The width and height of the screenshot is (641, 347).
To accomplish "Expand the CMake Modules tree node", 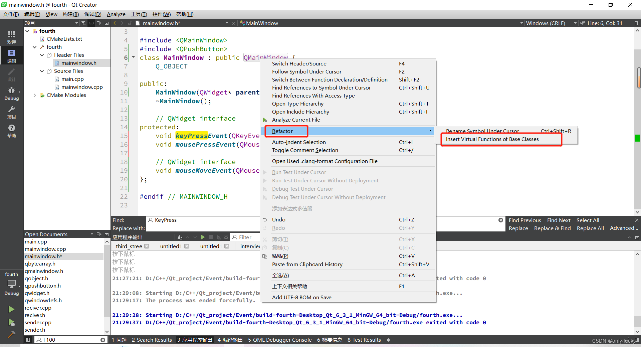I will pyautogui.click(x=35, y=95).
